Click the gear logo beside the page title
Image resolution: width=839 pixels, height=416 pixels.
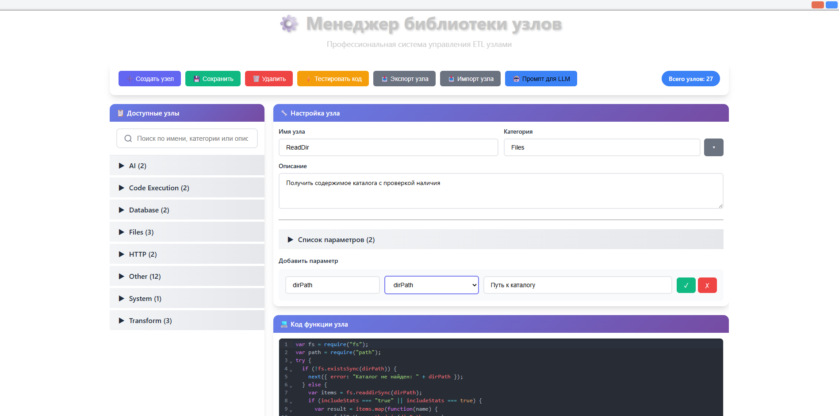(289, 23)
